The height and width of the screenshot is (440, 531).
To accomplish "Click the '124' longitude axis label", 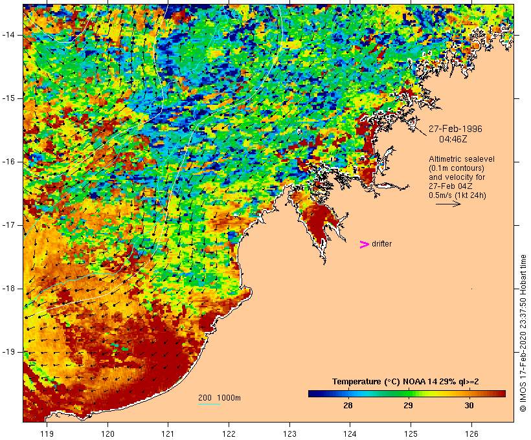I will (x=350, y=434).
